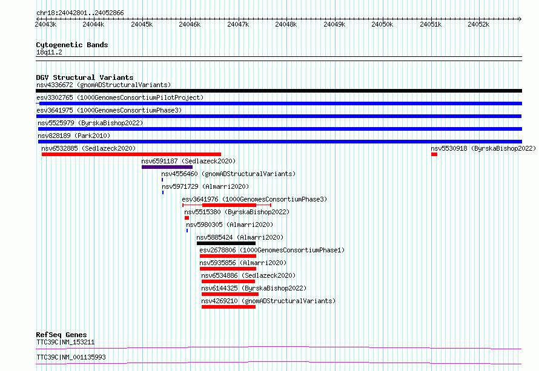Open esv3641975 1000GenomesConsortiumPhase3 label

pyautogui.click(x=109, y=110)
